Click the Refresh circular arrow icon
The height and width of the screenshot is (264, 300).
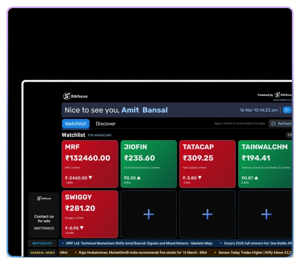(273, 124)
